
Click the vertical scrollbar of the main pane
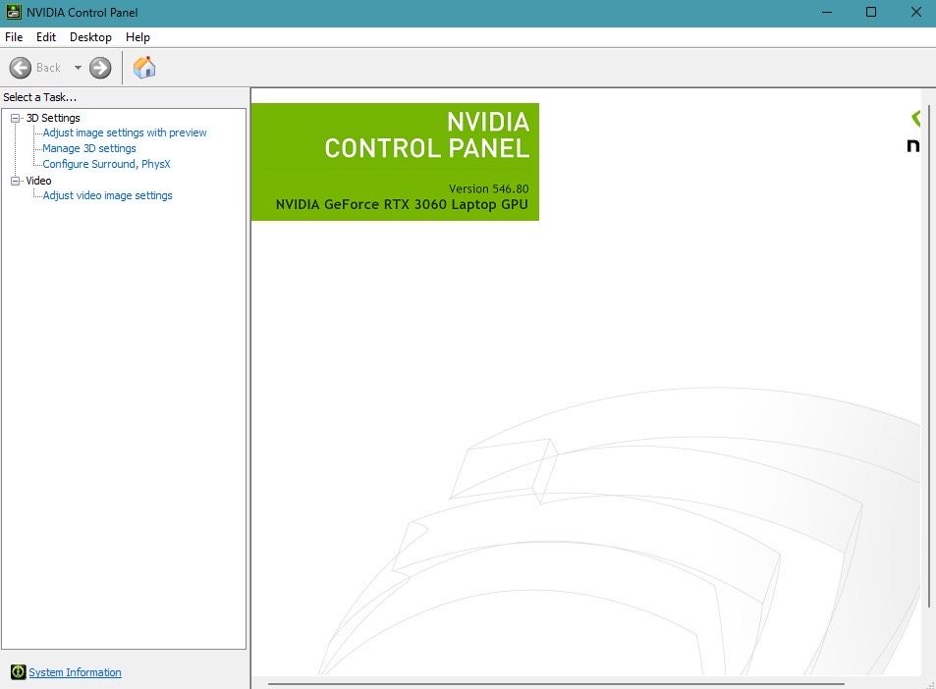[x=928, y=358]
